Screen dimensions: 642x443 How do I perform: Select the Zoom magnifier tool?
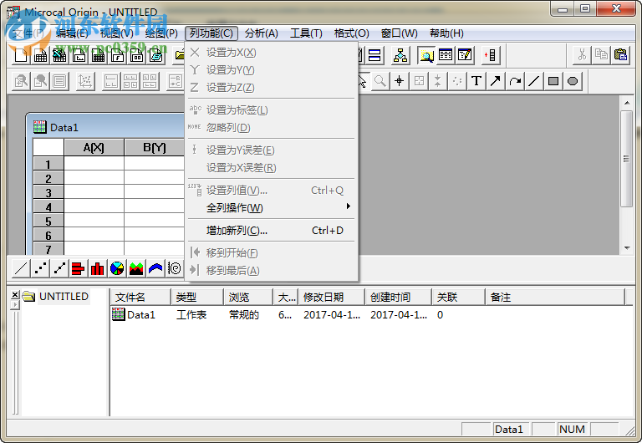point(380,81)
